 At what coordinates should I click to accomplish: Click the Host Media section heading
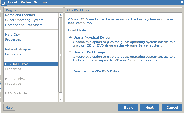[x=78, y=30]
